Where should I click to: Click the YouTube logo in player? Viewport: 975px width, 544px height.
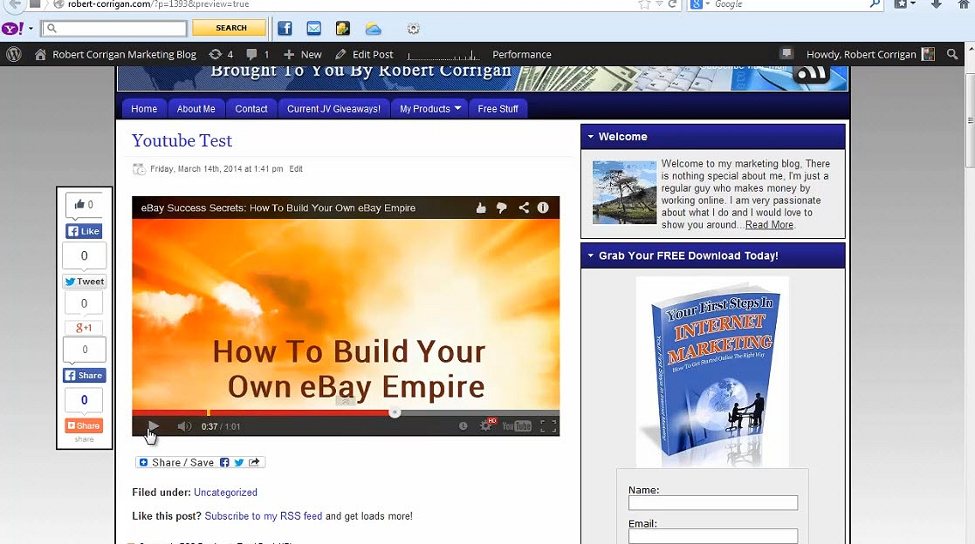[516, 426]
